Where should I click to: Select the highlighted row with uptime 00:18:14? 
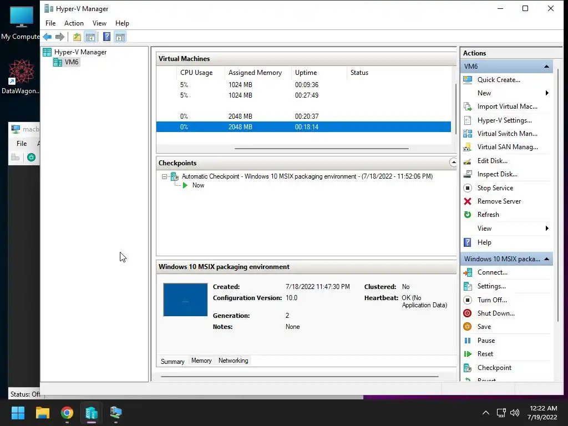coord(303,127)
